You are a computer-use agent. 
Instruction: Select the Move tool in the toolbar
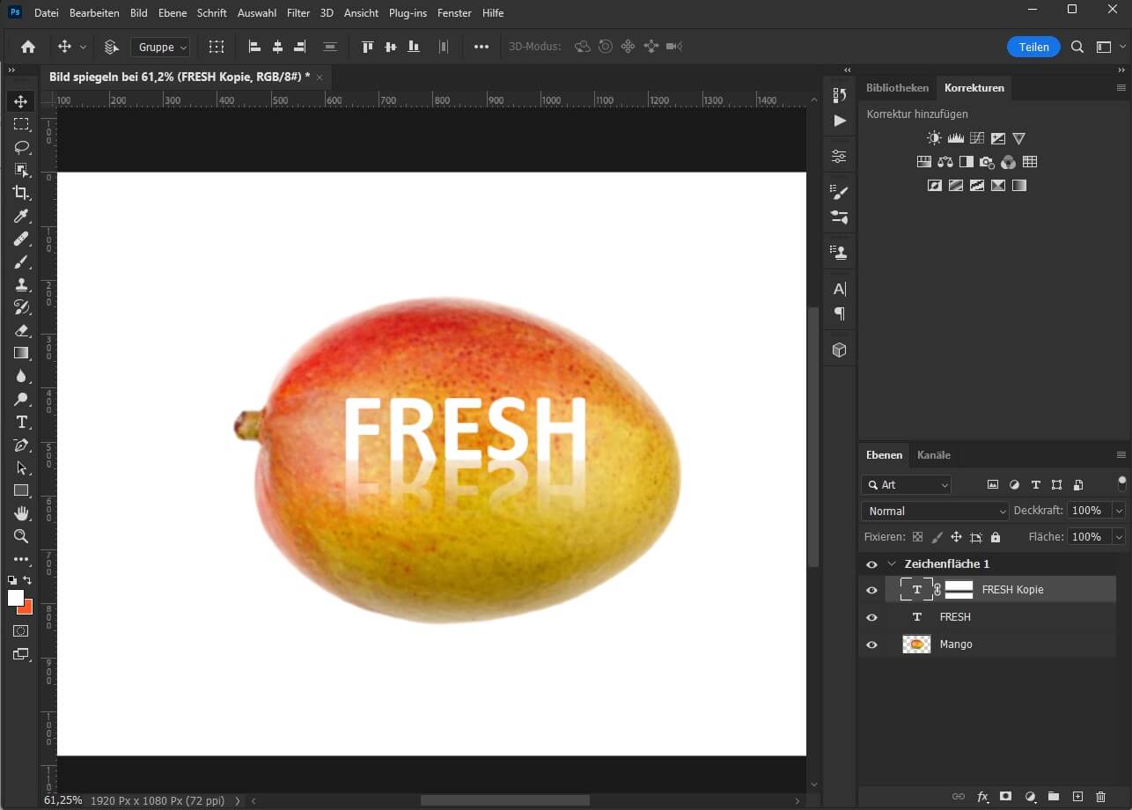[x=21, y=101]
